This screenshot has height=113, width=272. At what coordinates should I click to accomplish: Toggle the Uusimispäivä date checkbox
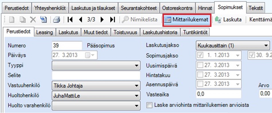click(200, 65)
